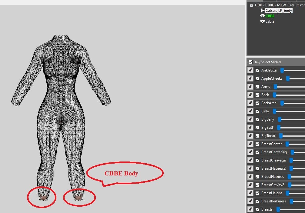Click the BreastCleavage slider label

[273, 160]
